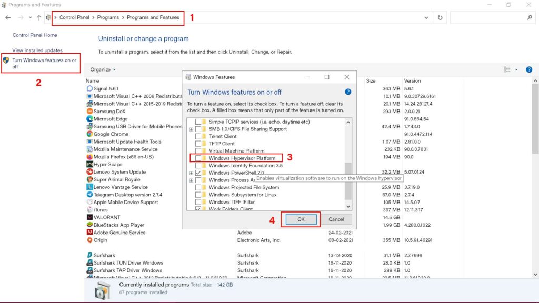Uncheck Windows PowerShell 2.0 checkbox
This screenshot has height=303, width=539.
click(x=198, y=173)
